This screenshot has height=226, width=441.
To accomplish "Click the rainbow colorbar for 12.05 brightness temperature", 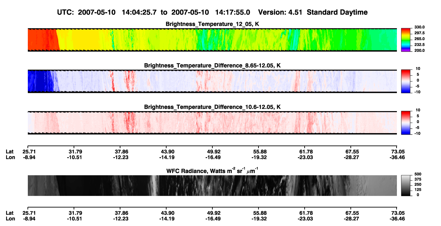I will 406,40.
